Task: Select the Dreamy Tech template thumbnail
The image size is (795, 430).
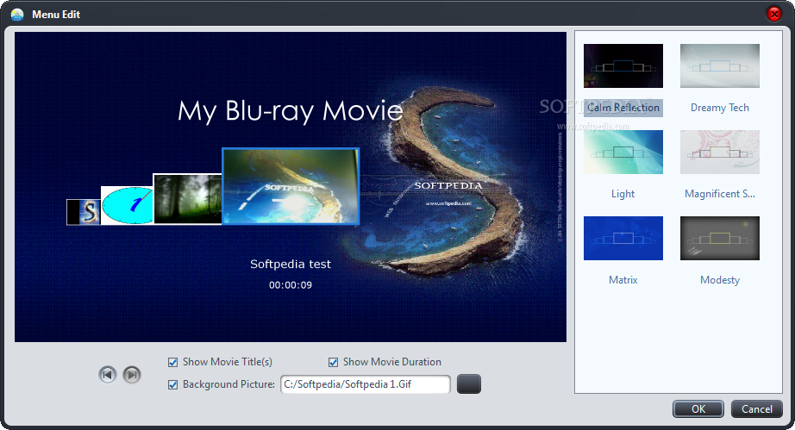Action: [x=720, y=65]
